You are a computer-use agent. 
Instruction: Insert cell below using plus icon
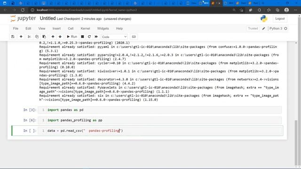(x=21, y=37)
